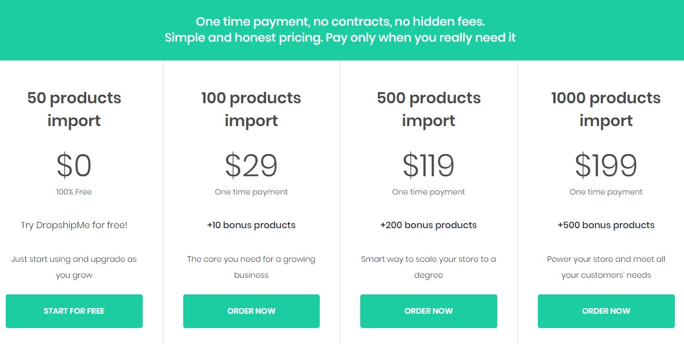Click the "+500 bonus products" text
Viewport: 684px width, 344px height.
click(606, 225)
